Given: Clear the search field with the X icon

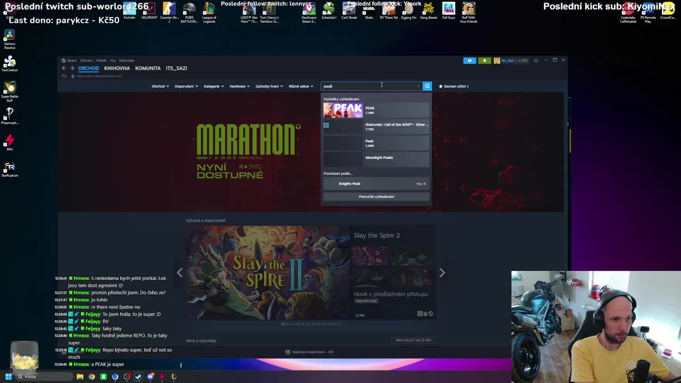Looking at the screenshot, I should pos(418,86).
